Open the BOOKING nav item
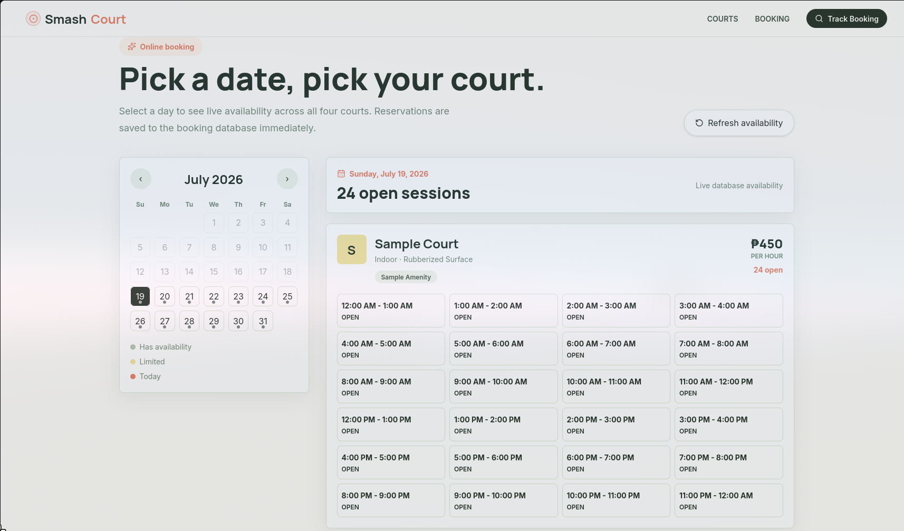This screenshot has width=904, height=531. point(772,19)
